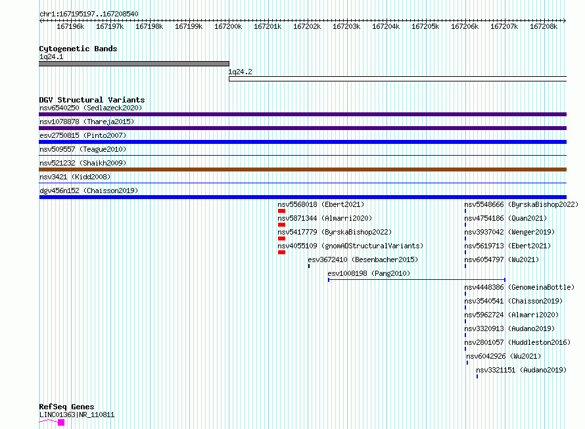The height and width of the screenshot is (429, 585).
Task: Open esv2750815 (Pinto2007) variant label
Action: pyautogui.click(x=83, y=135)
